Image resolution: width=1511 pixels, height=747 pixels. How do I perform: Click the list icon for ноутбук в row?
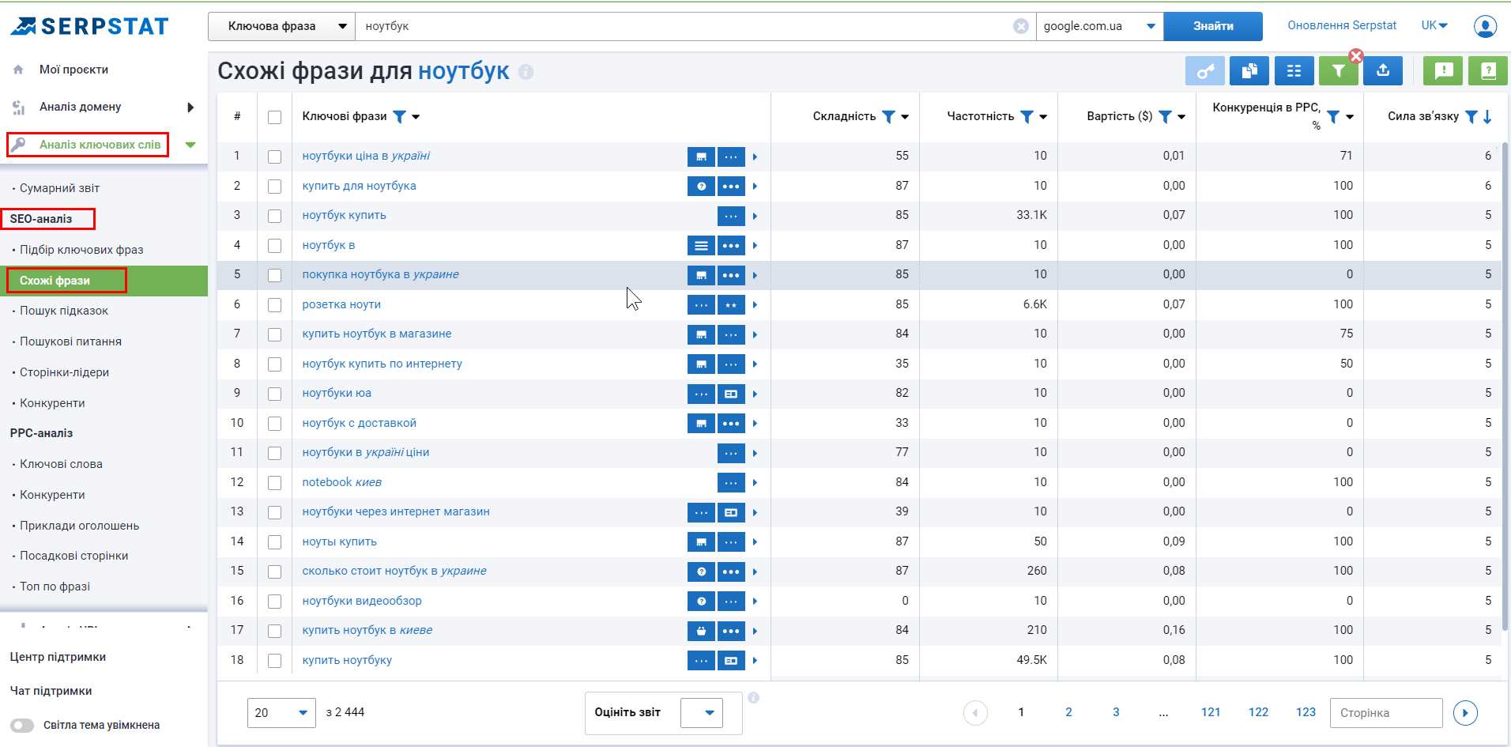(x=701, y=246)
